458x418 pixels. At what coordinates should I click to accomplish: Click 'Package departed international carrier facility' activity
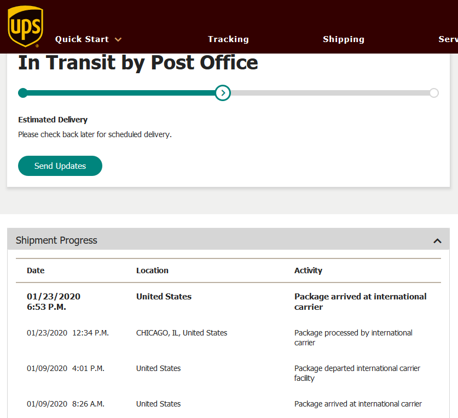click(x=357, y=373)
